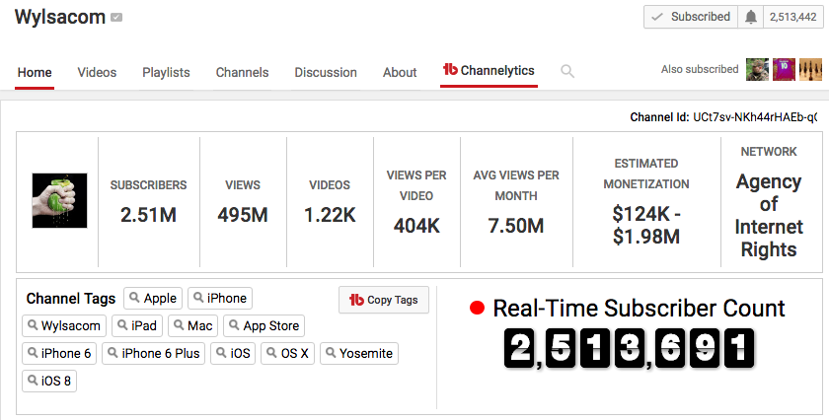Viewport: 829px width, 420px height.
Task: Click the notification bell icon
Action: tap(750, 17)
